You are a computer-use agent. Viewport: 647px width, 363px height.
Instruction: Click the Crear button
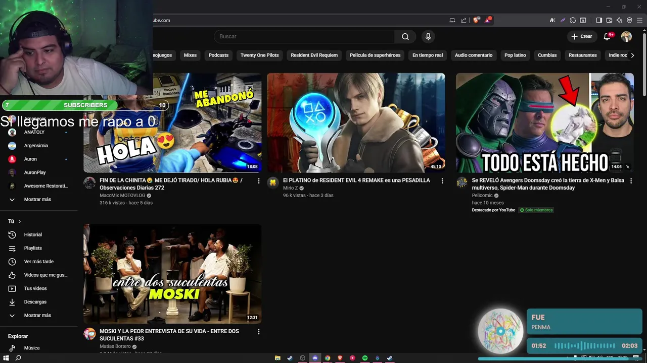click(581, 36)
